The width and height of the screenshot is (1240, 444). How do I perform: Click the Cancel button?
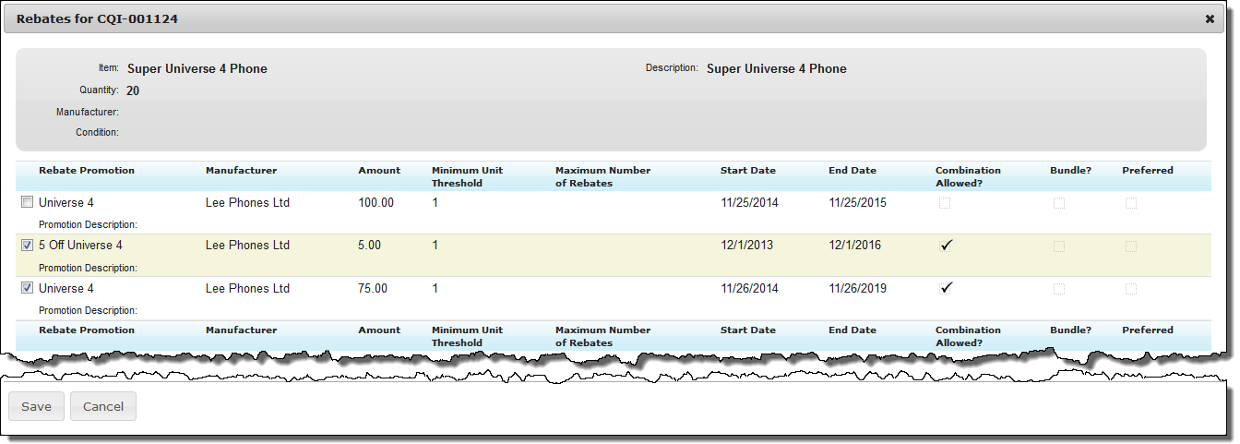103,406
